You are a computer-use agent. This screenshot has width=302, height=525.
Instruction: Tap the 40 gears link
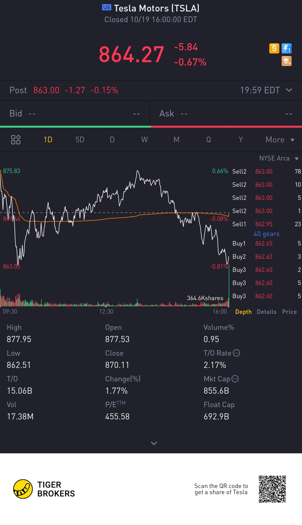(x=266, y=234)
